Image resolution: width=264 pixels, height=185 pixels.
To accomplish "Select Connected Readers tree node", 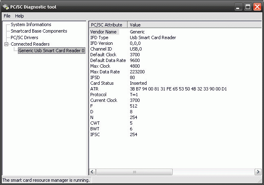I will (x=30, y=44).
